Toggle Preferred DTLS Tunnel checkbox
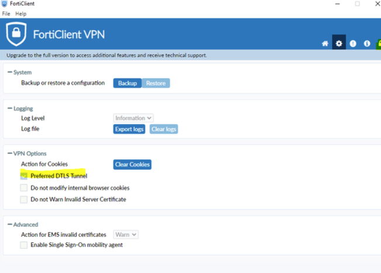Screen dimensions: 381x273 24,176
